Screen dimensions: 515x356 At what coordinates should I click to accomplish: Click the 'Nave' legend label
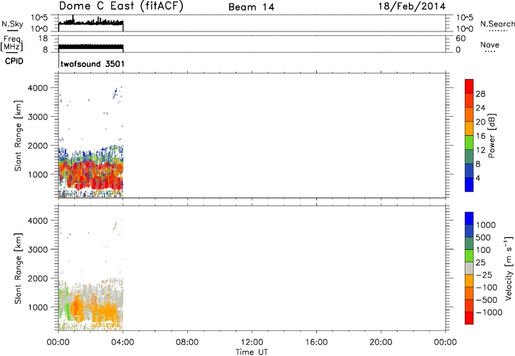click(x=490, y=45)
